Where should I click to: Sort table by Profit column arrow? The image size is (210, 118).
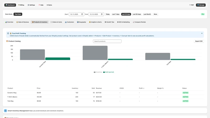tap(144, 88)
